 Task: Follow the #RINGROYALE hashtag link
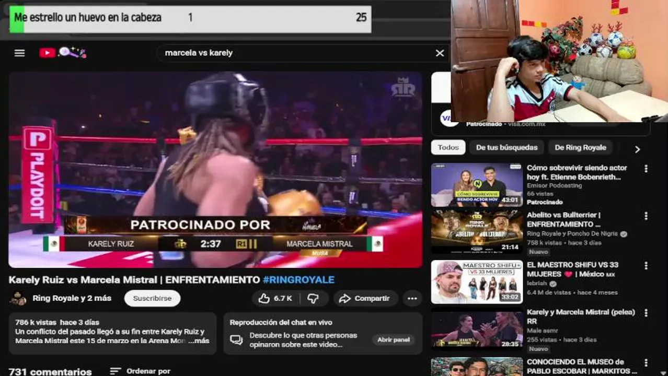(x=298, y=280)
